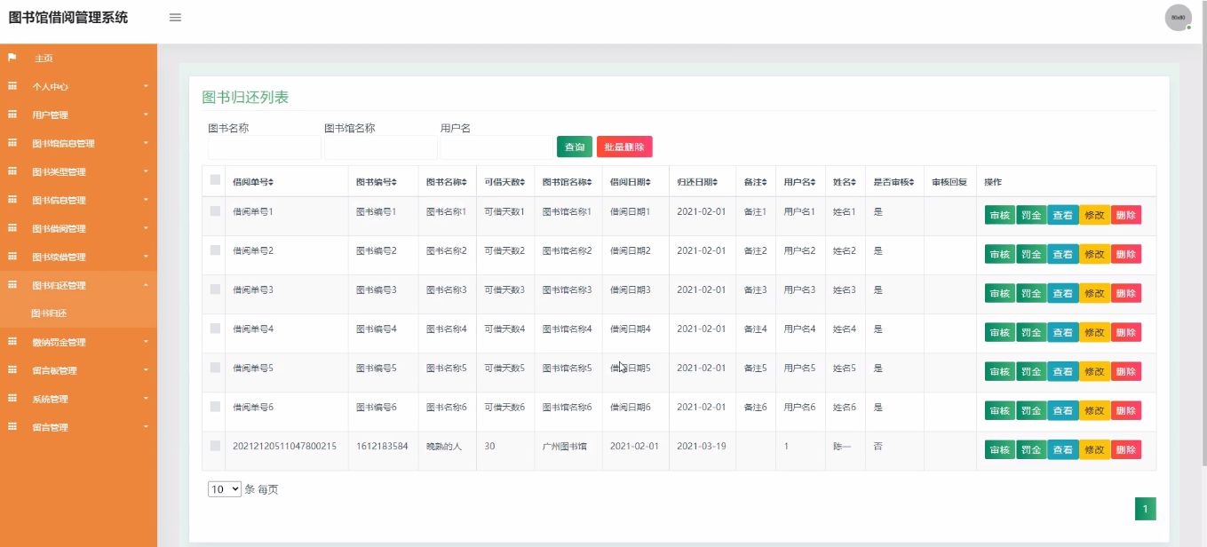
Task: Sort by 借阅日期 column arrows
Action: (648, 182)
